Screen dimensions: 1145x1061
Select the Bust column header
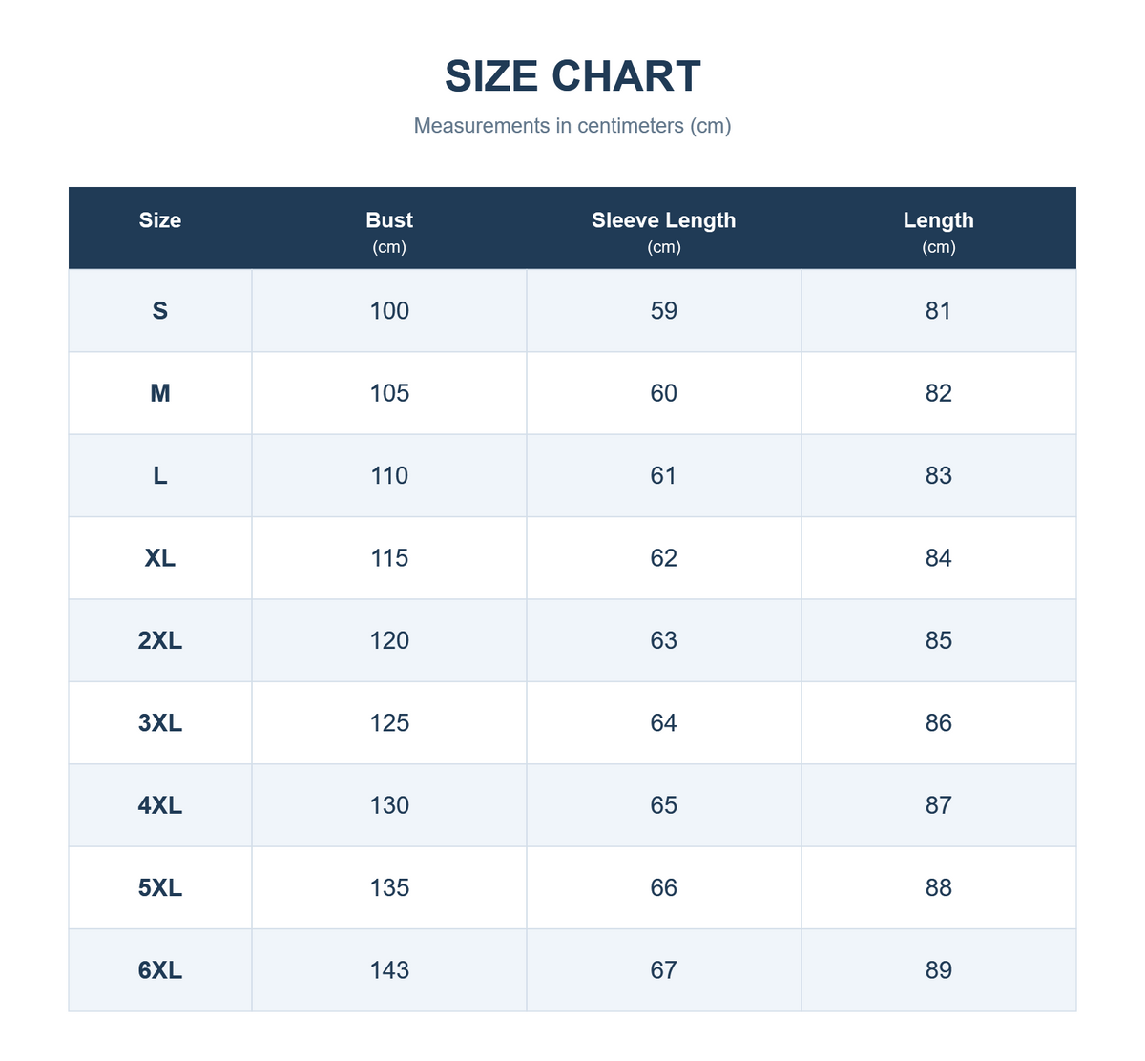389,220
